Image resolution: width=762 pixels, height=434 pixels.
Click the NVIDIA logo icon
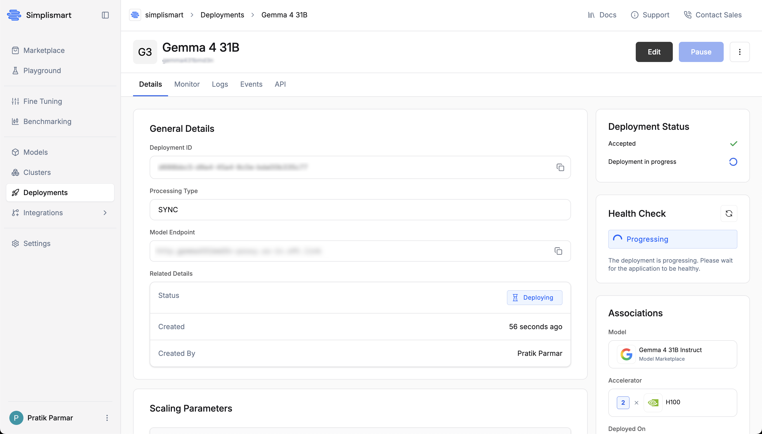click(653, 403)
